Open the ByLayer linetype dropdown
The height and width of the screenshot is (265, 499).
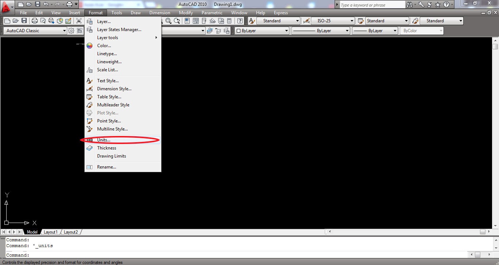[x=321, y=31]
